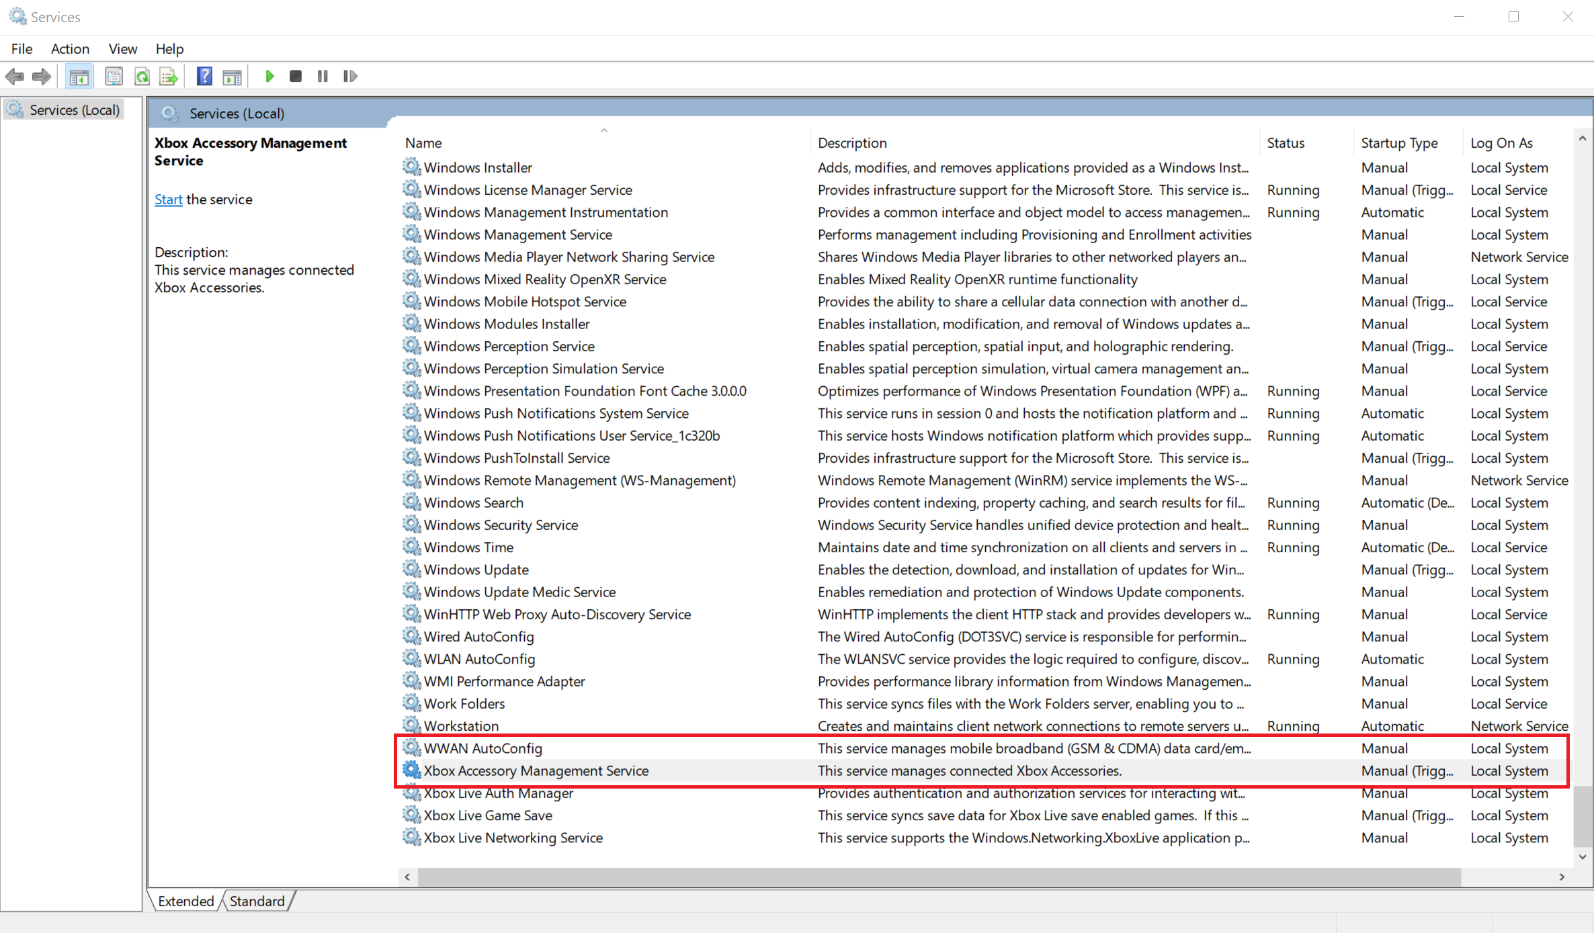Screen dimensions: 1594x933
Task: Click the Pause Service toolbar button
Action: 323,77
